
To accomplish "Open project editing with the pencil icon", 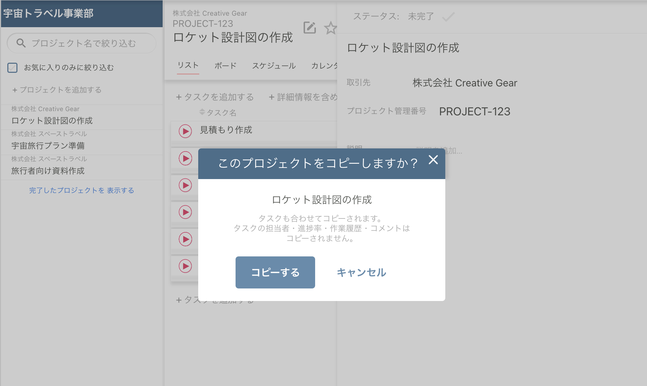I will click(309, 28).
